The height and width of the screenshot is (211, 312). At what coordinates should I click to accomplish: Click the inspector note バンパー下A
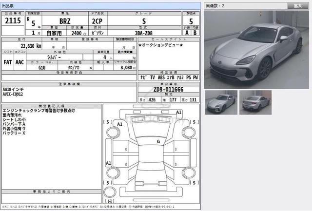tap(14, 124)
